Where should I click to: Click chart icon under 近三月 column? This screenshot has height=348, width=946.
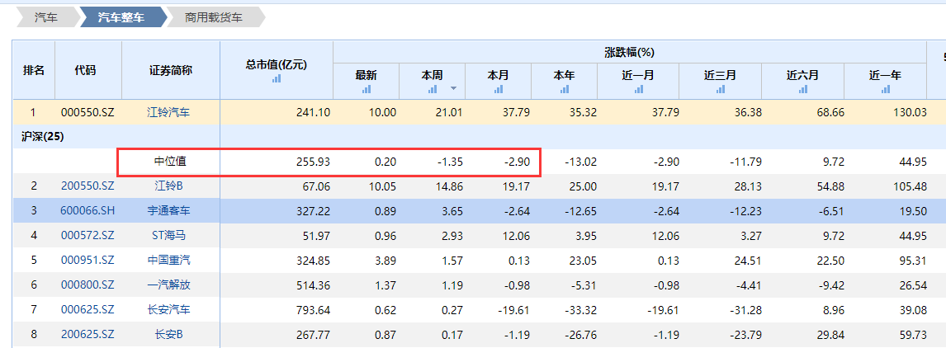point(721,89)
